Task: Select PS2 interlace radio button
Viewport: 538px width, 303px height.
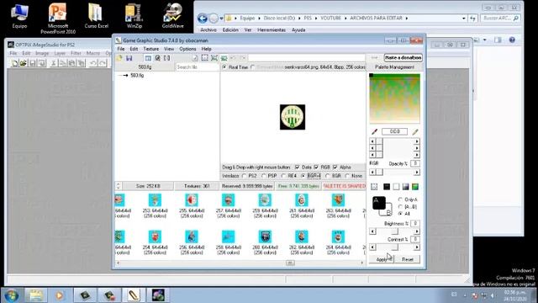Action: [x=245, y=176]
